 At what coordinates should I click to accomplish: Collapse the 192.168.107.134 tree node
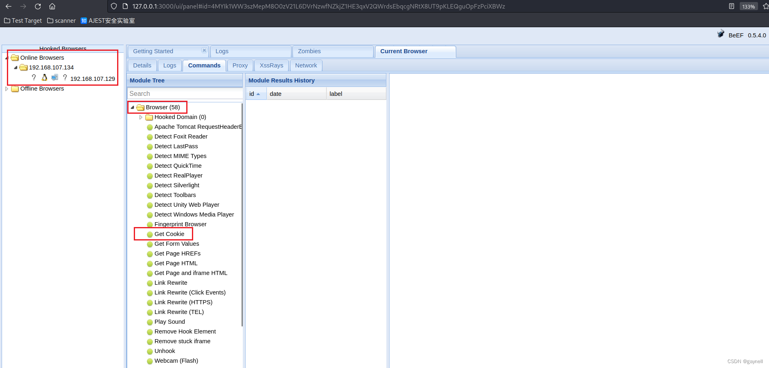tap(15, 67)
